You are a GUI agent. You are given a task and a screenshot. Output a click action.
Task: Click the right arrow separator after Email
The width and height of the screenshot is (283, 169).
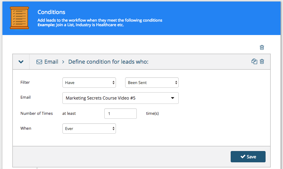coord(63,62)
